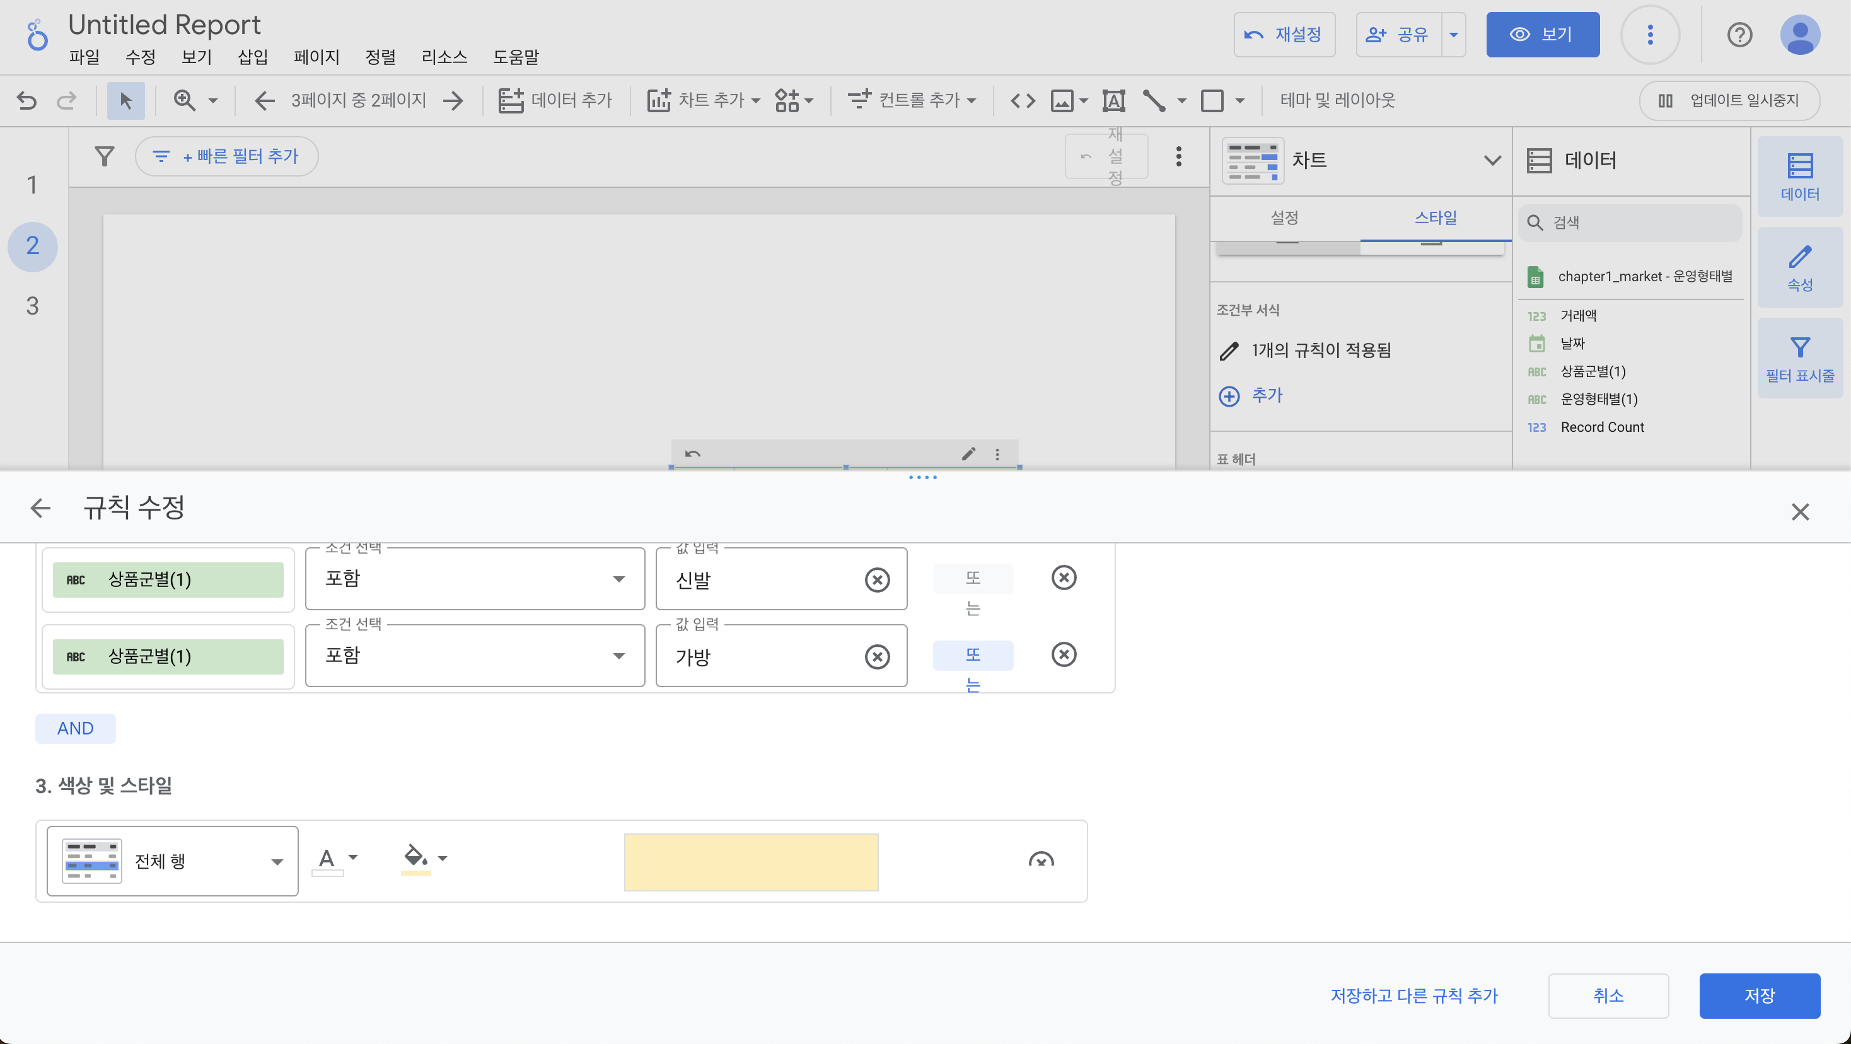
Task: Toggle the 또는 button on 가방 row
Action: [972, 654]
